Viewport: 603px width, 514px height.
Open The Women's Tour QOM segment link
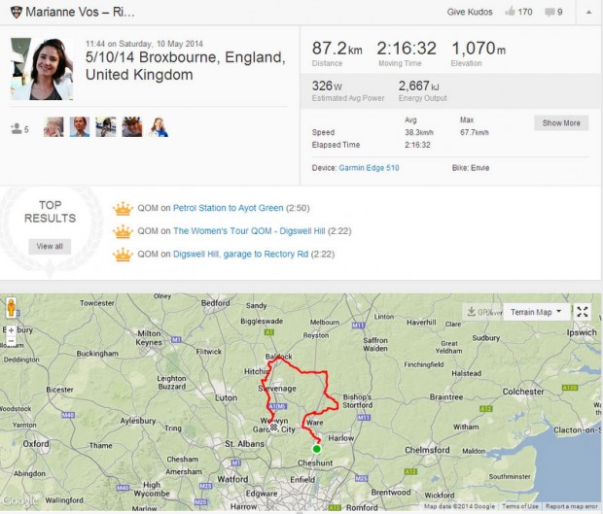tap(250, 231)
